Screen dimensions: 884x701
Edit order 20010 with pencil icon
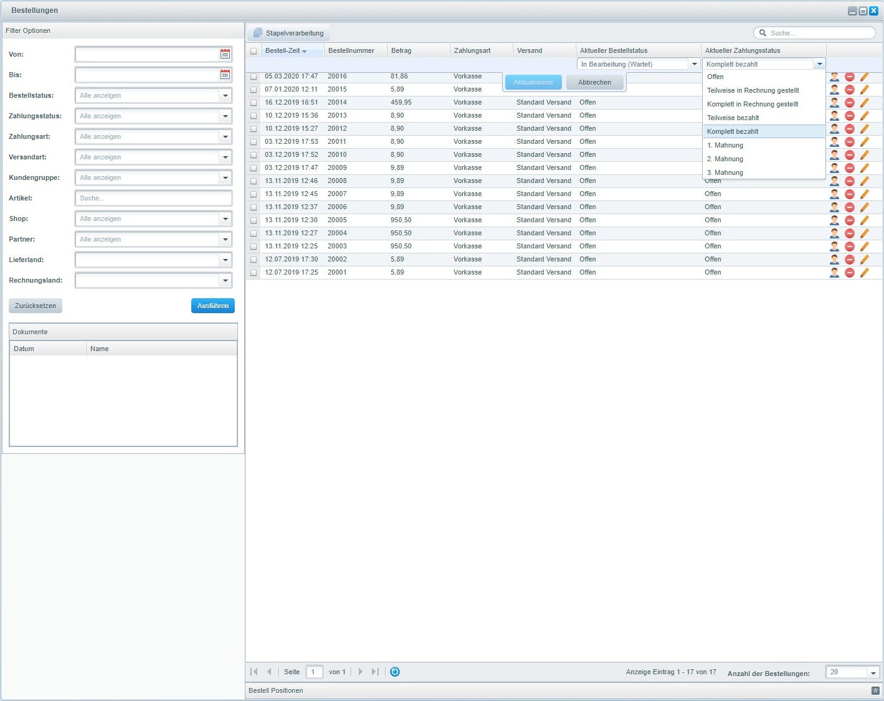pos(864,155)
